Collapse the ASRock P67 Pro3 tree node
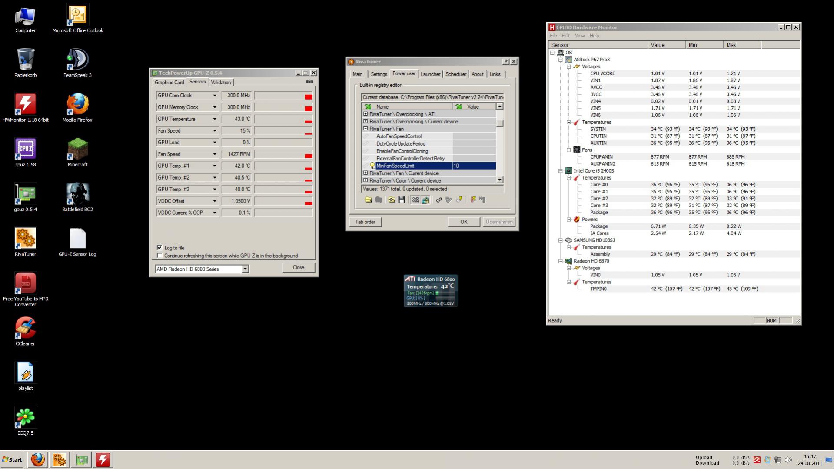Image resolution: width=834 pixels, height=469 pixels. (x=561, y=60)
